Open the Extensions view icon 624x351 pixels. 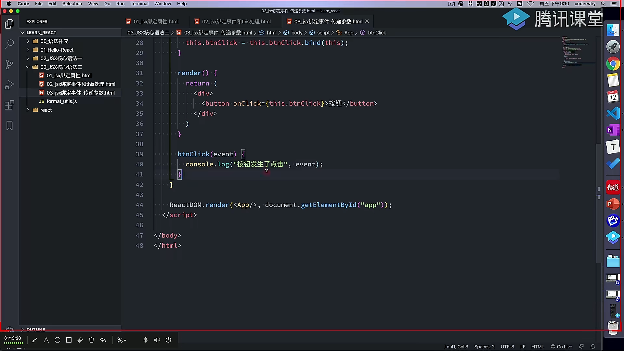tap(9, 105)
